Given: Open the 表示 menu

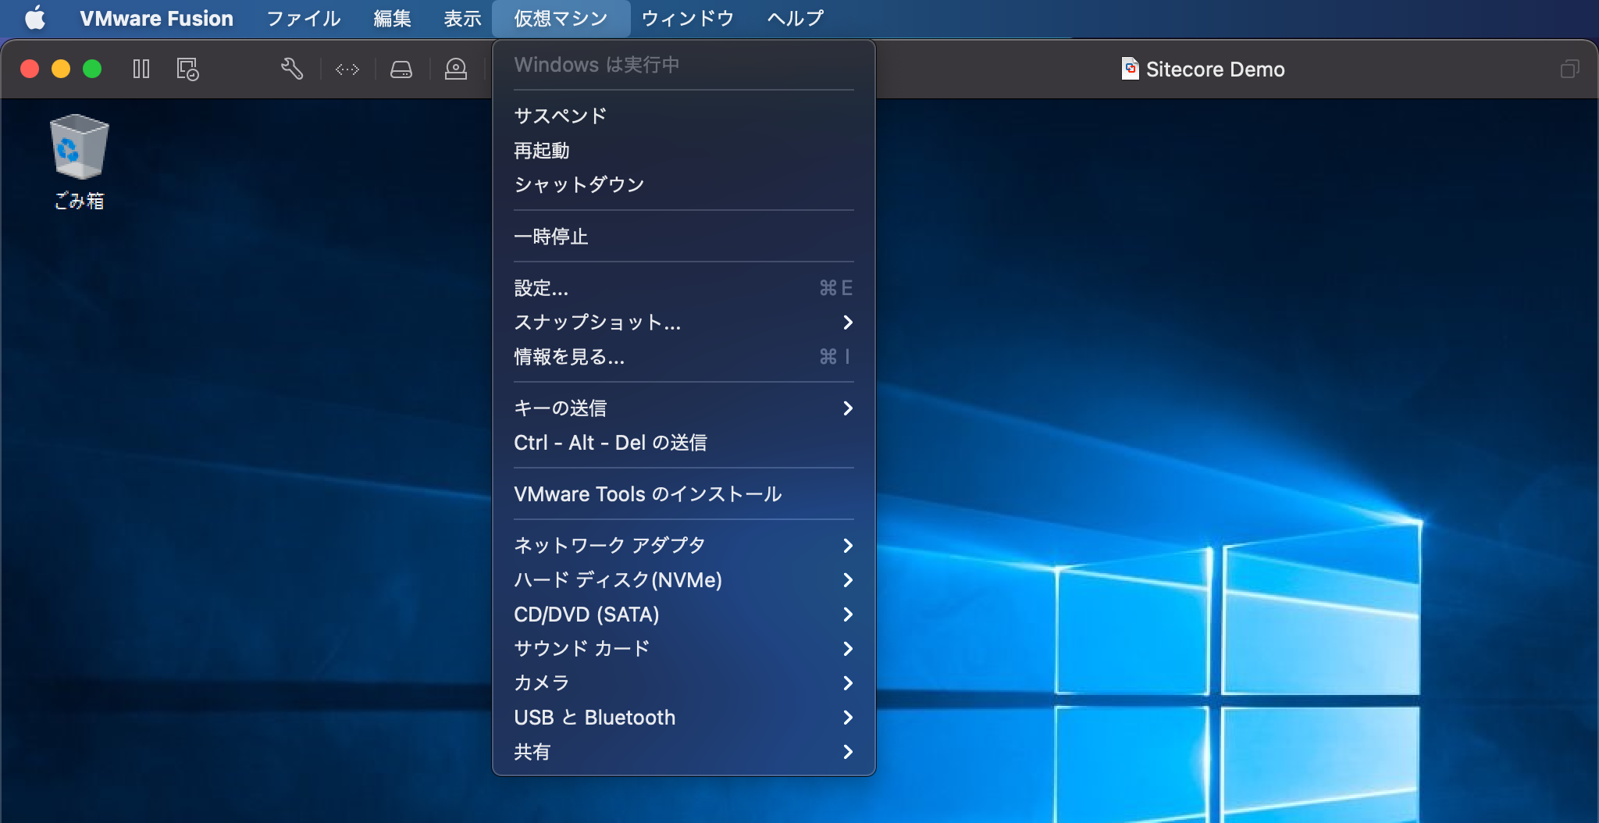Looking at the screenshot, I should click(462, 18).
